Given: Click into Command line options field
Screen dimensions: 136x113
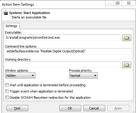Looking at the screenshot, I should pyautogui.click(x=68, y=51).
